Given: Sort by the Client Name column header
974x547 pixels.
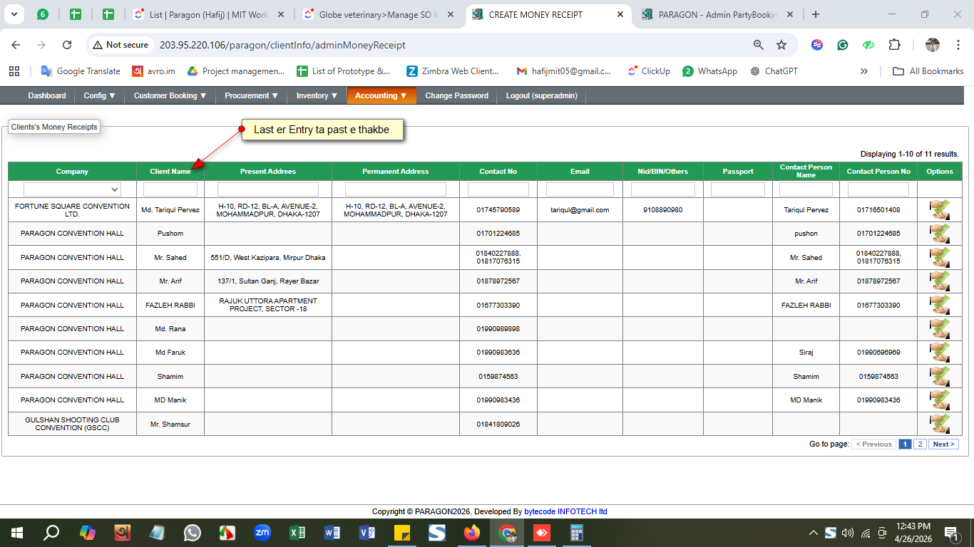Looking at the screenshot, I should click(170, 172).
